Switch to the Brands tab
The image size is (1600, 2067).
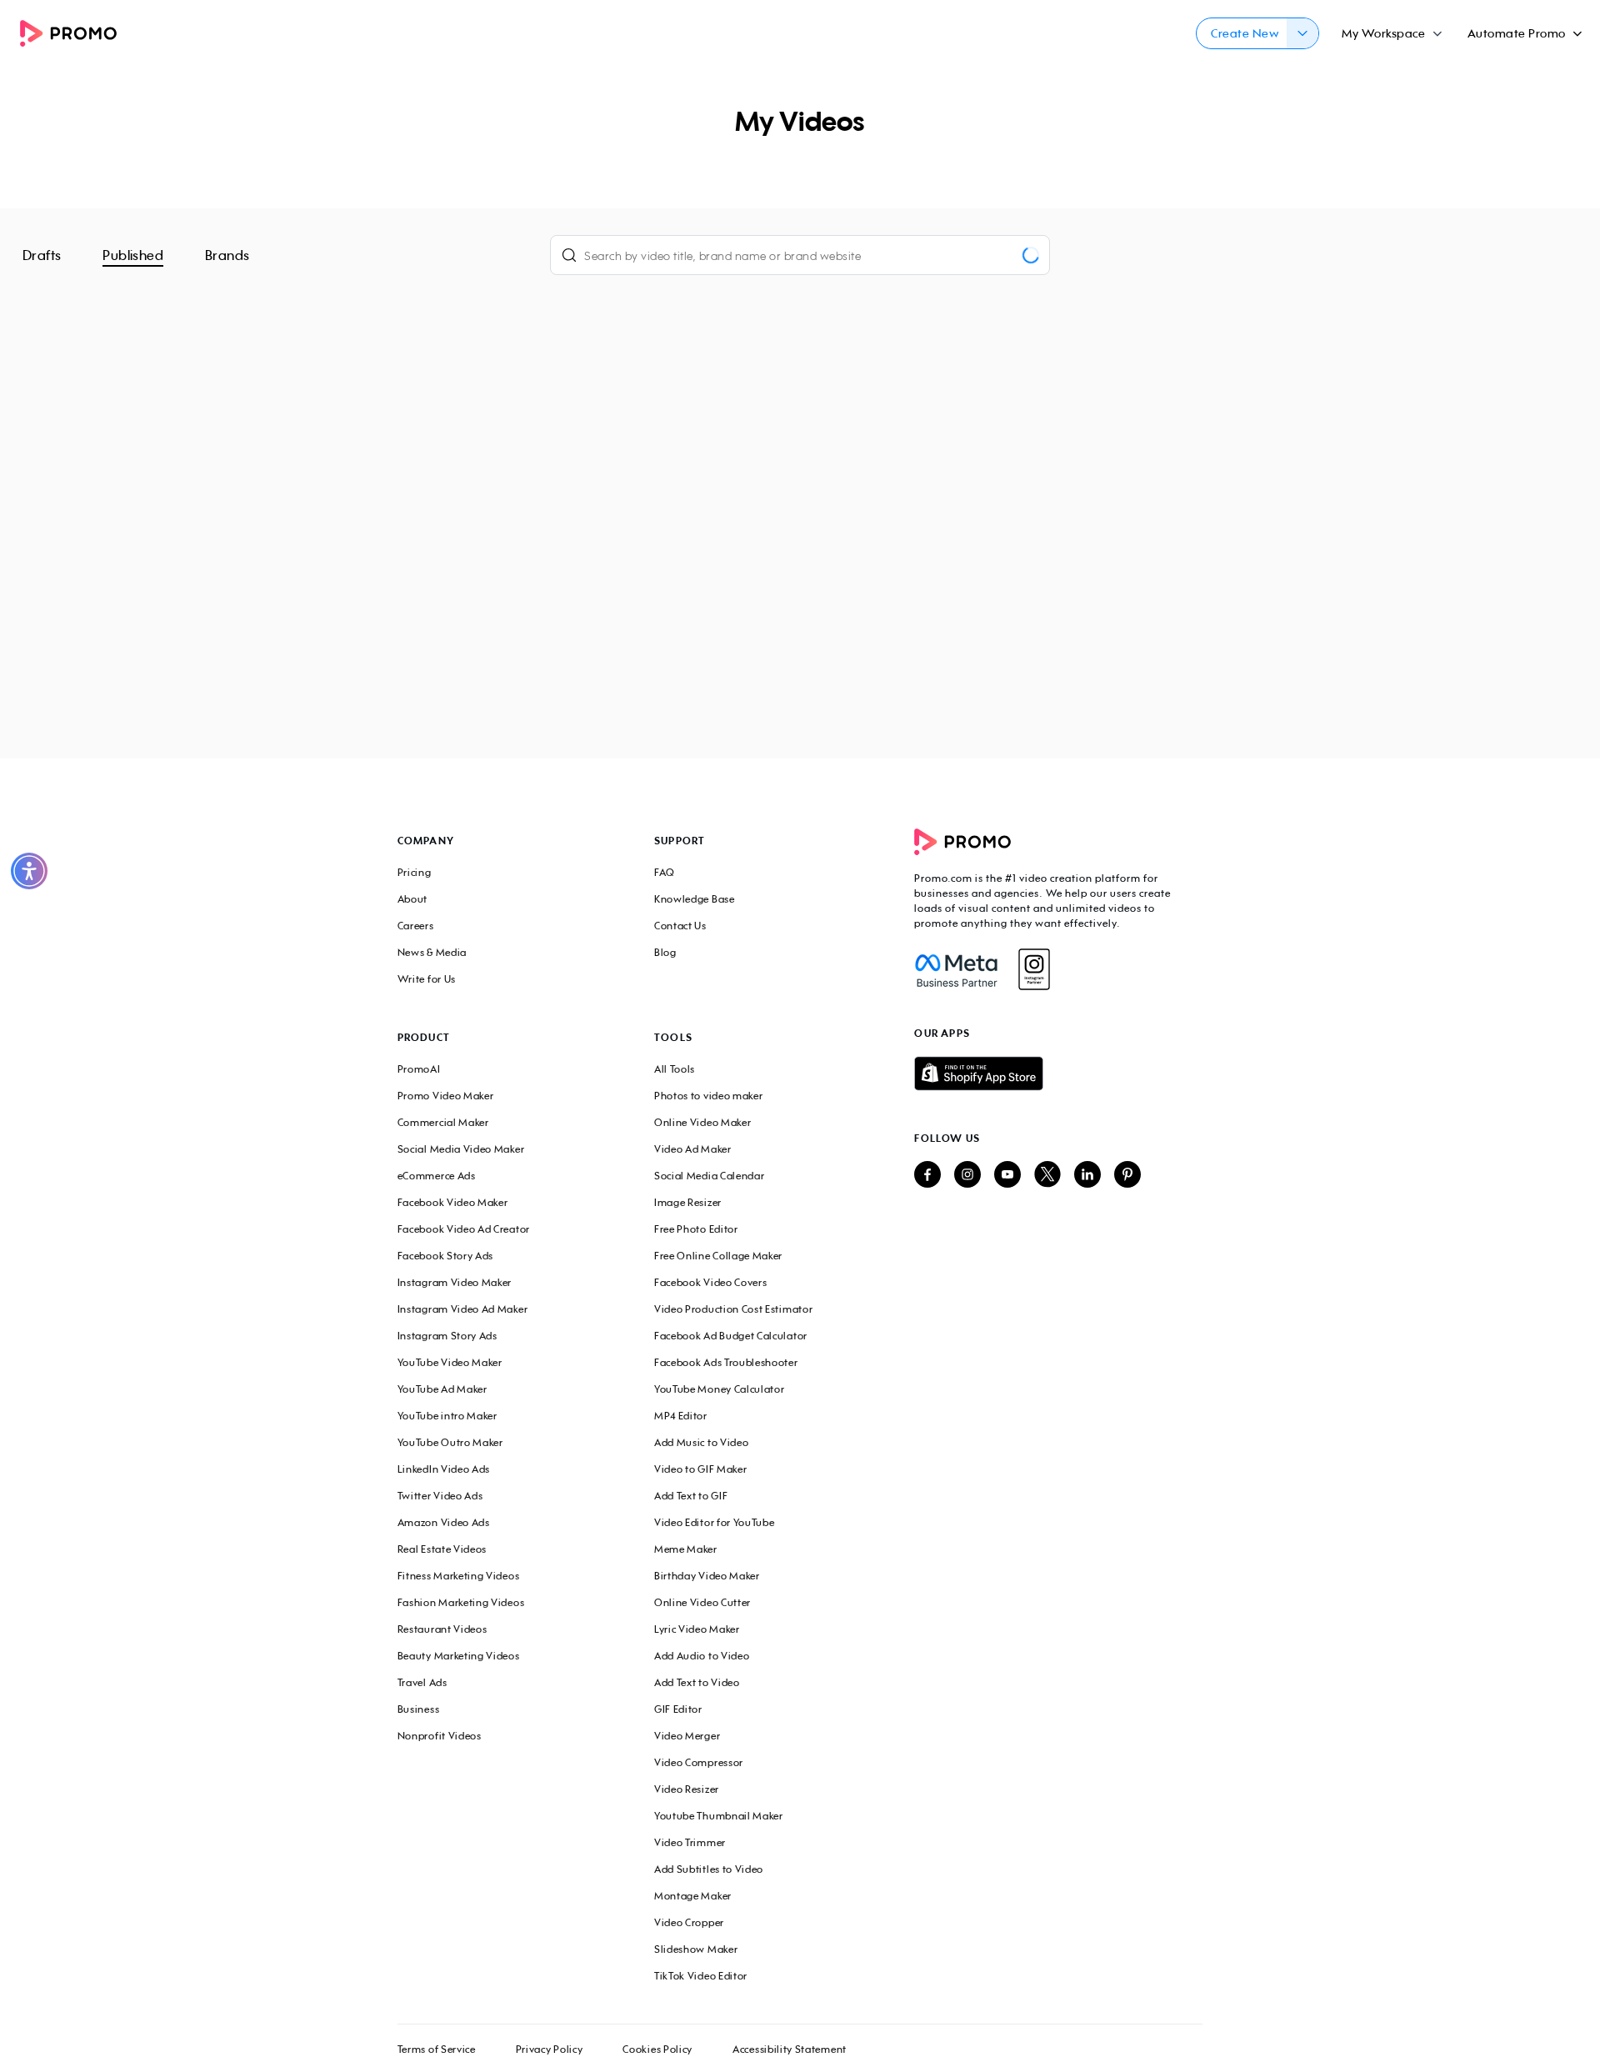[x=227, y=256]
